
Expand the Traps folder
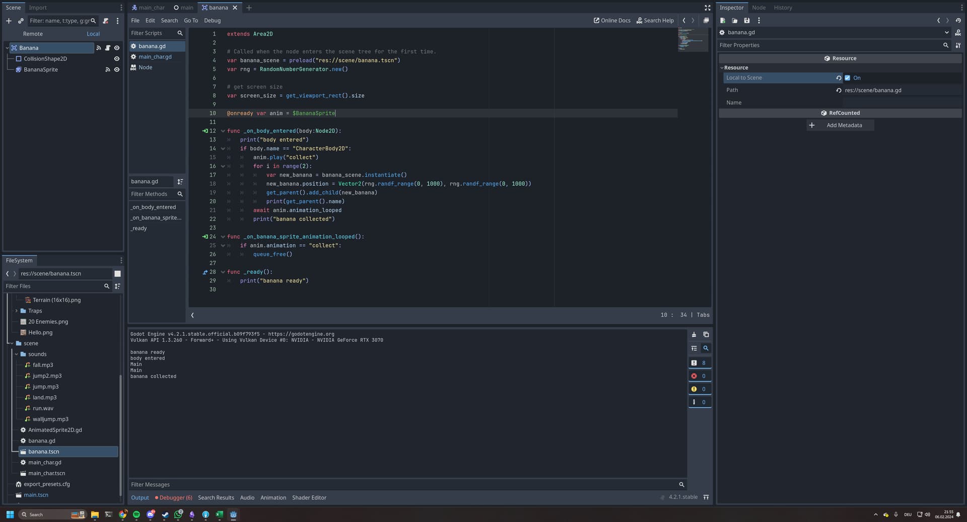(17, 311)
